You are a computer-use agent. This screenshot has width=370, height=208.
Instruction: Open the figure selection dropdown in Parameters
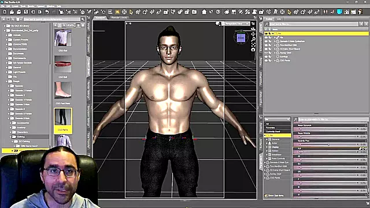[277, 120]
